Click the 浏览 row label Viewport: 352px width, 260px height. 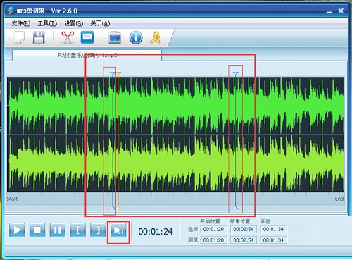[193, 240]
